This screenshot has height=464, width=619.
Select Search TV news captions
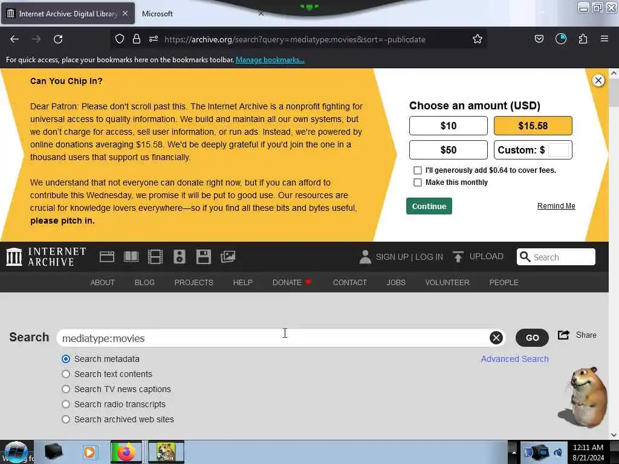click(66, 389)
